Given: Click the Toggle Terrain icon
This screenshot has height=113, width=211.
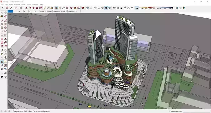Looking at the screenshot, I should (x=181, y=8).
